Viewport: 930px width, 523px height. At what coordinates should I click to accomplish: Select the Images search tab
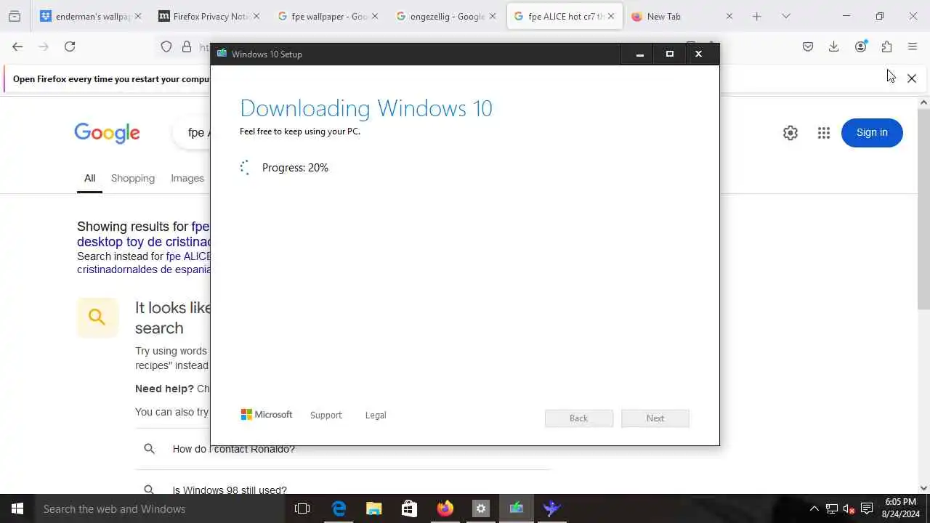coord(187,178)
